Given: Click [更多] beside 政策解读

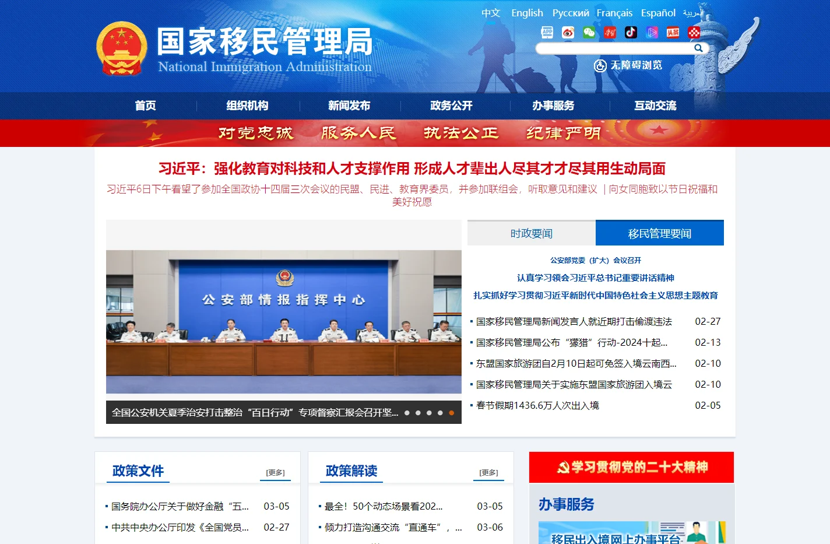Looking at the screenshot, I should pyautogui.click(x=488, y=472).
